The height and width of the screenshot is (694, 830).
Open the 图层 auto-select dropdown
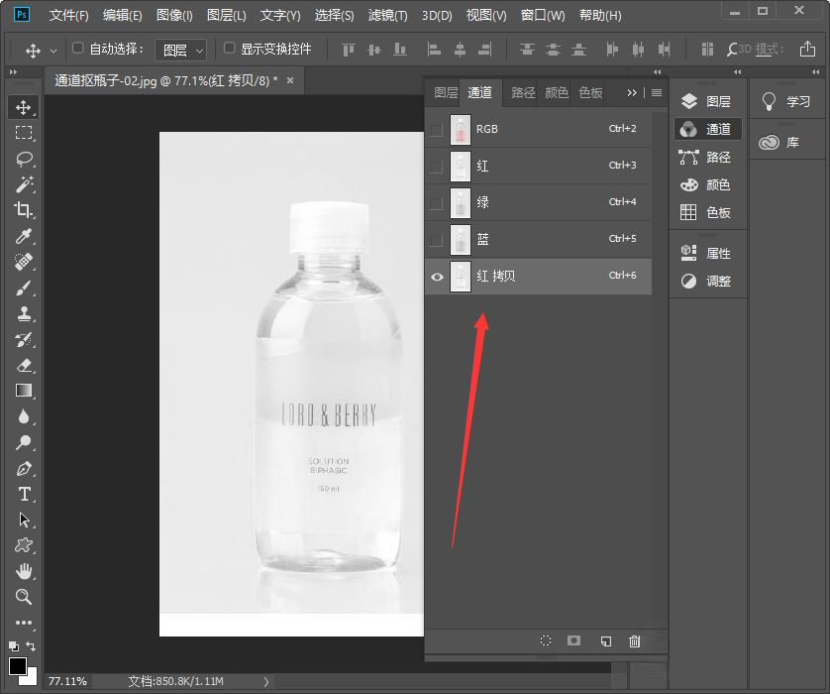(x=184, y=50)
